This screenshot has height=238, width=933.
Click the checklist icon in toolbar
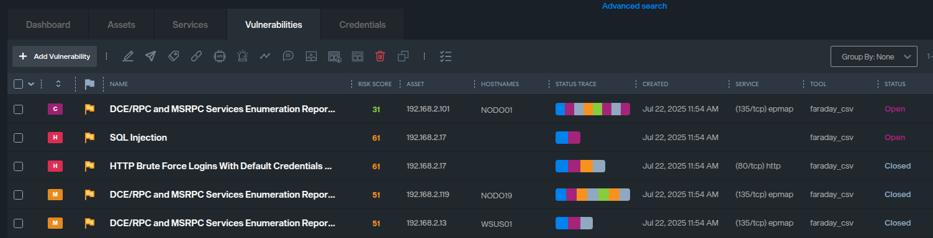point(445,56)
